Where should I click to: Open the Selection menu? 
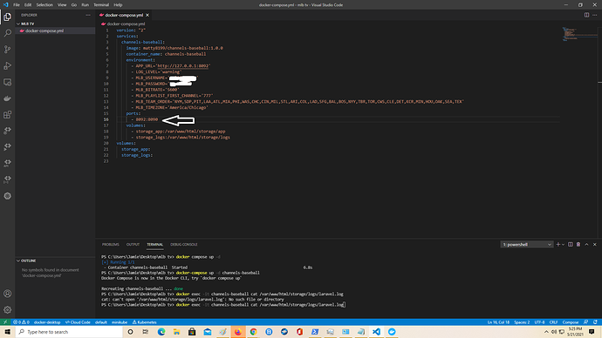coord(44,5)
